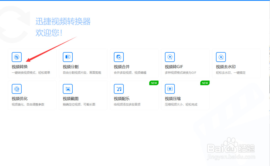
Task: Open the 视频截图 feature card
Action: [x=83, y=95]
